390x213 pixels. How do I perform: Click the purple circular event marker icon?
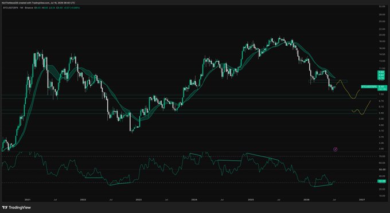(336, 149)
